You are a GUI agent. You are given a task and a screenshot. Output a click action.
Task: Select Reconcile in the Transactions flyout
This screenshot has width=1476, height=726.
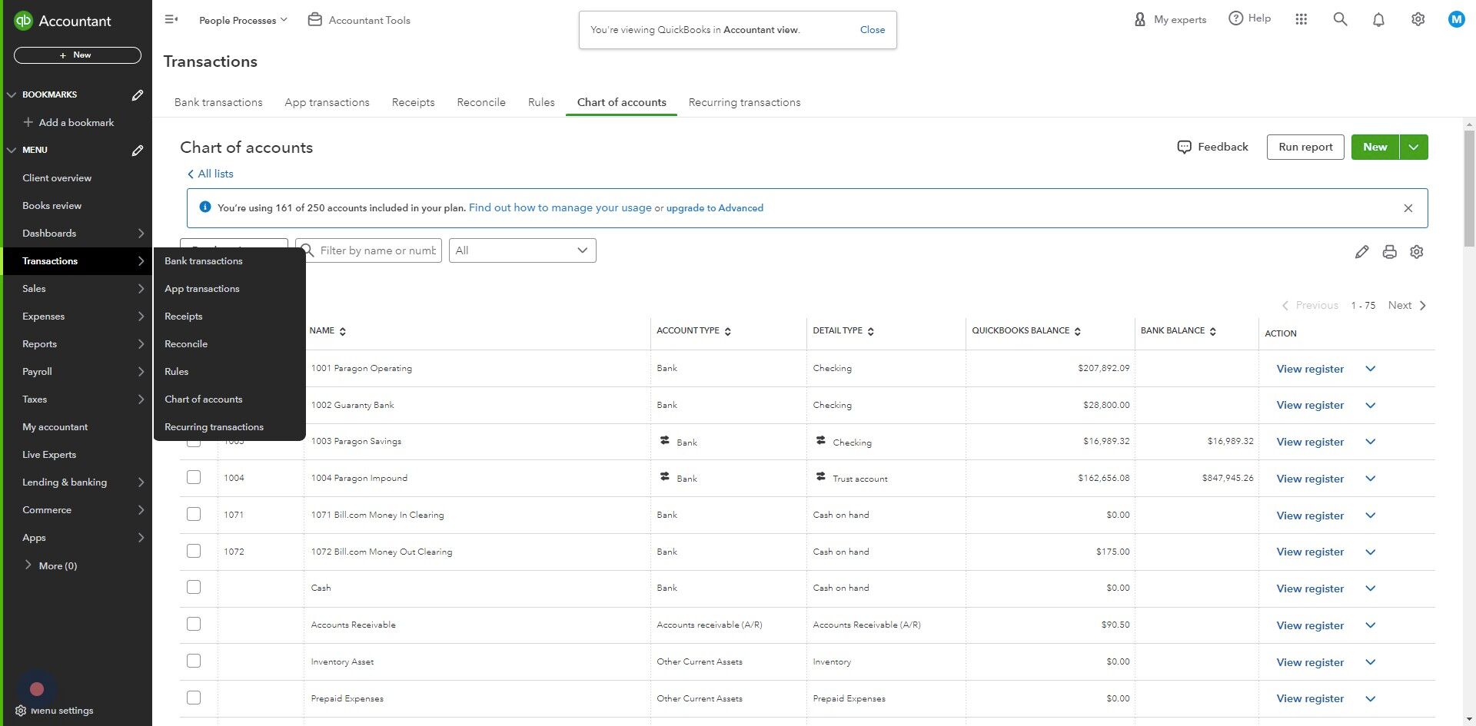pos(186,344)
